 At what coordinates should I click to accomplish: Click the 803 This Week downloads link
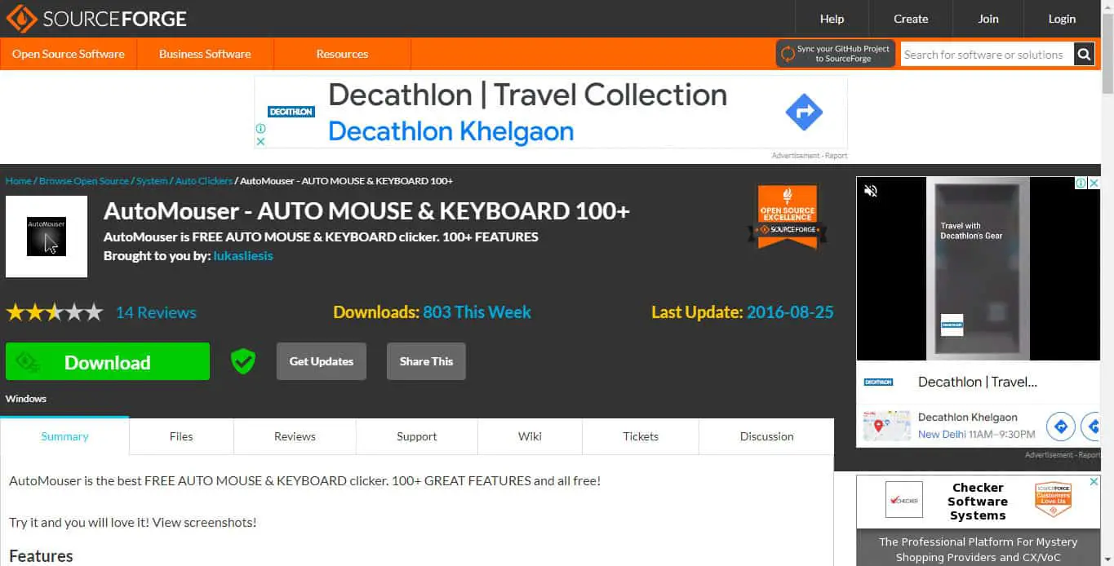(x=477, y=312)
